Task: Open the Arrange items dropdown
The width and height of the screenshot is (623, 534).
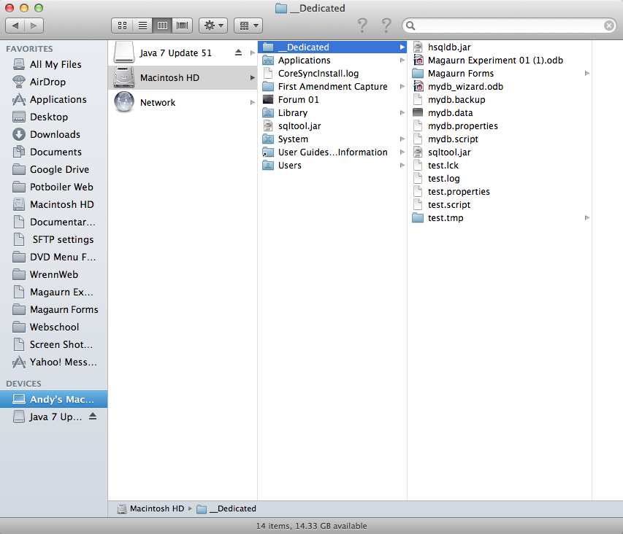Action: 250,26
